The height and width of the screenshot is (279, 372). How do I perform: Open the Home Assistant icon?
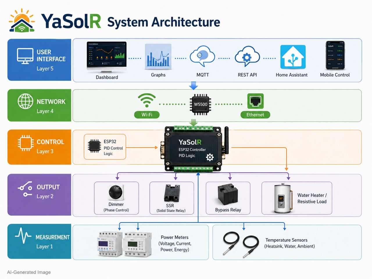pos(293,57)
